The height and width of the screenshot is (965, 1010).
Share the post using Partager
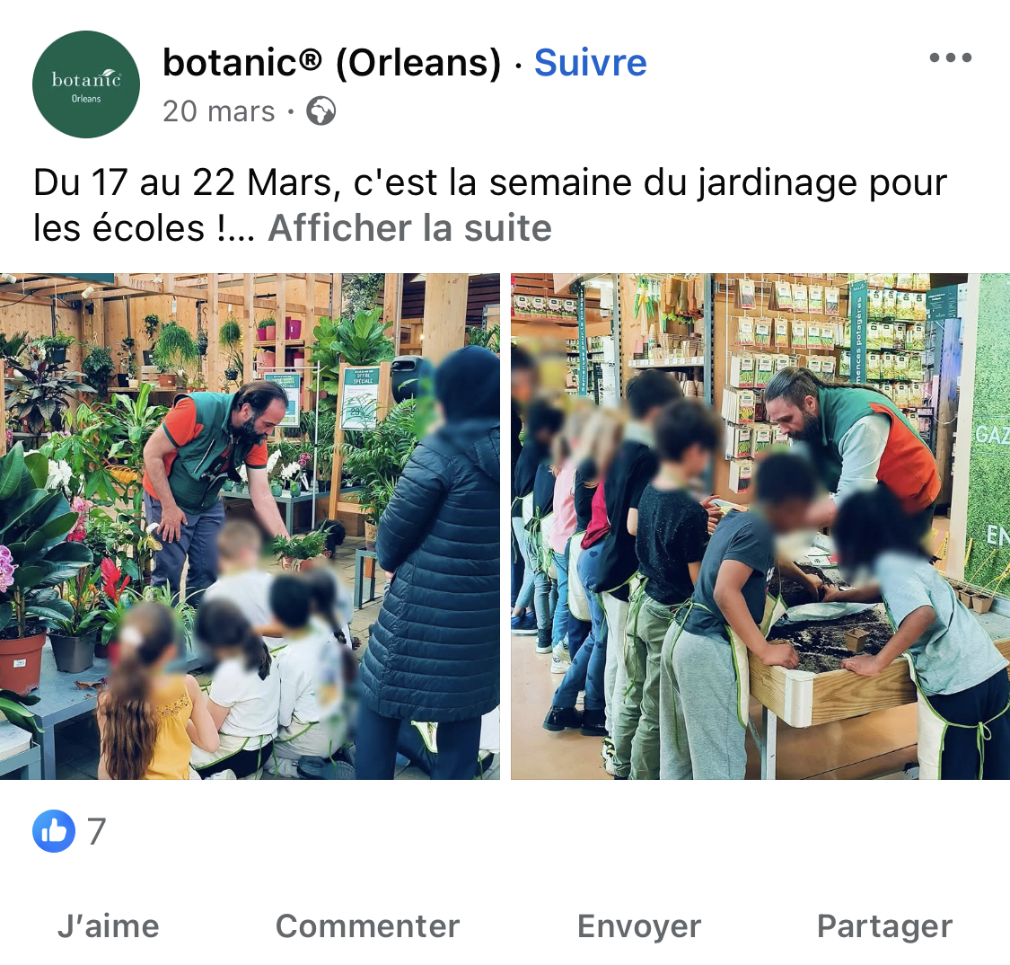coord(884,926)
